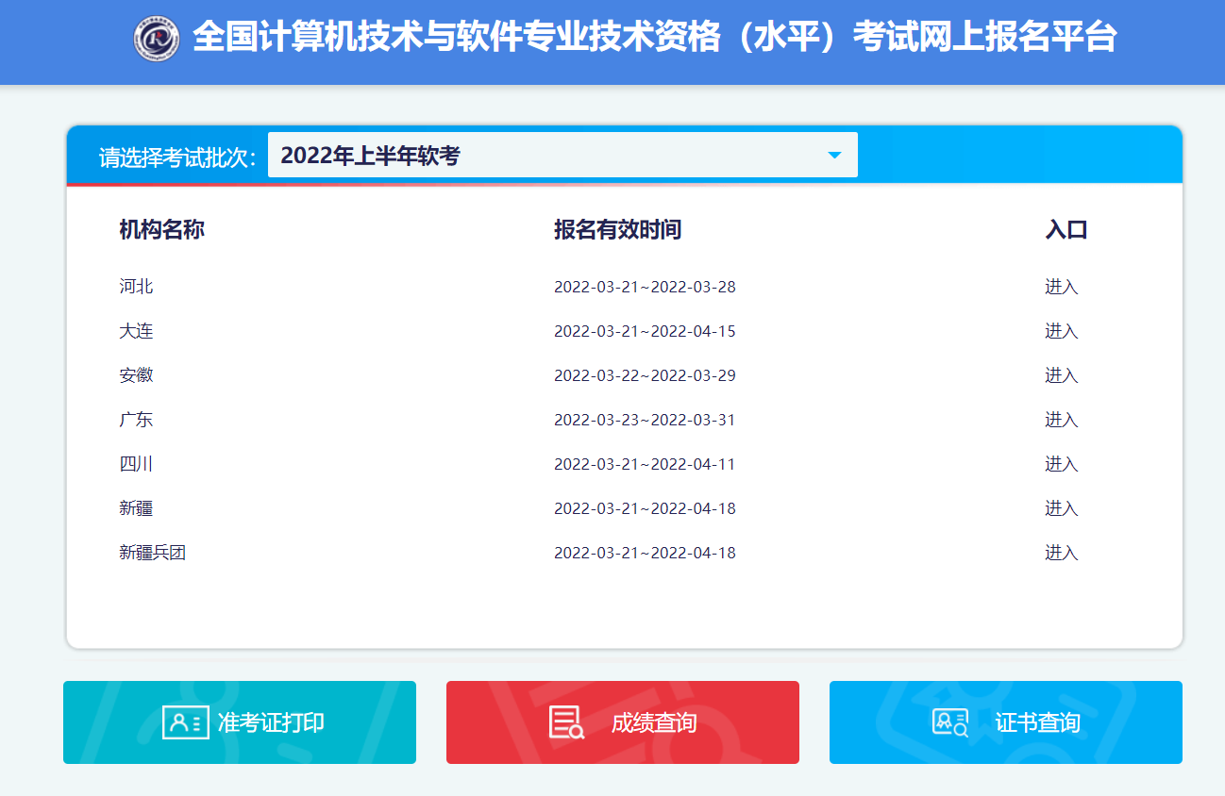Click the date range 2022-03-21~2022-04-11
Screen dimensions: 1225x796
point(645,464)
